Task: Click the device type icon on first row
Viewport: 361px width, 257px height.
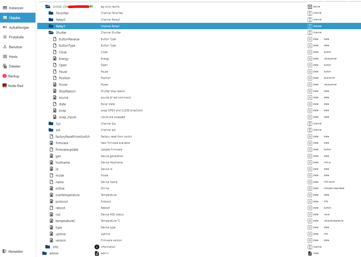Action: [x=310, y=7]
